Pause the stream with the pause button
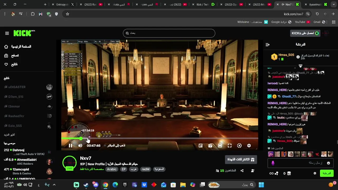This screenshot has height=190, width=338. pyautogui.click(x=70, y=146)
